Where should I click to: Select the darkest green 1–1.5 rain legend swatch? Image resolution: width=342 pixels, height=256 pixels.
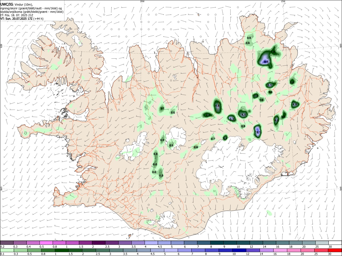pos(62,250)
